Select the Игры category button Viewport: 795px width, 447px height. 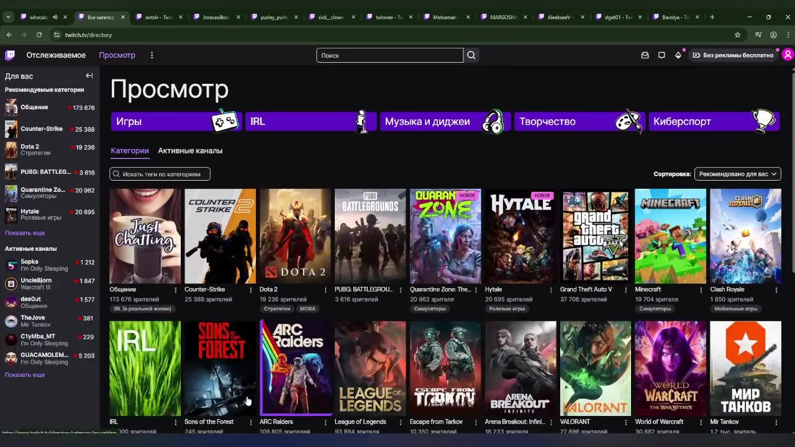click(x=176, y=122)
